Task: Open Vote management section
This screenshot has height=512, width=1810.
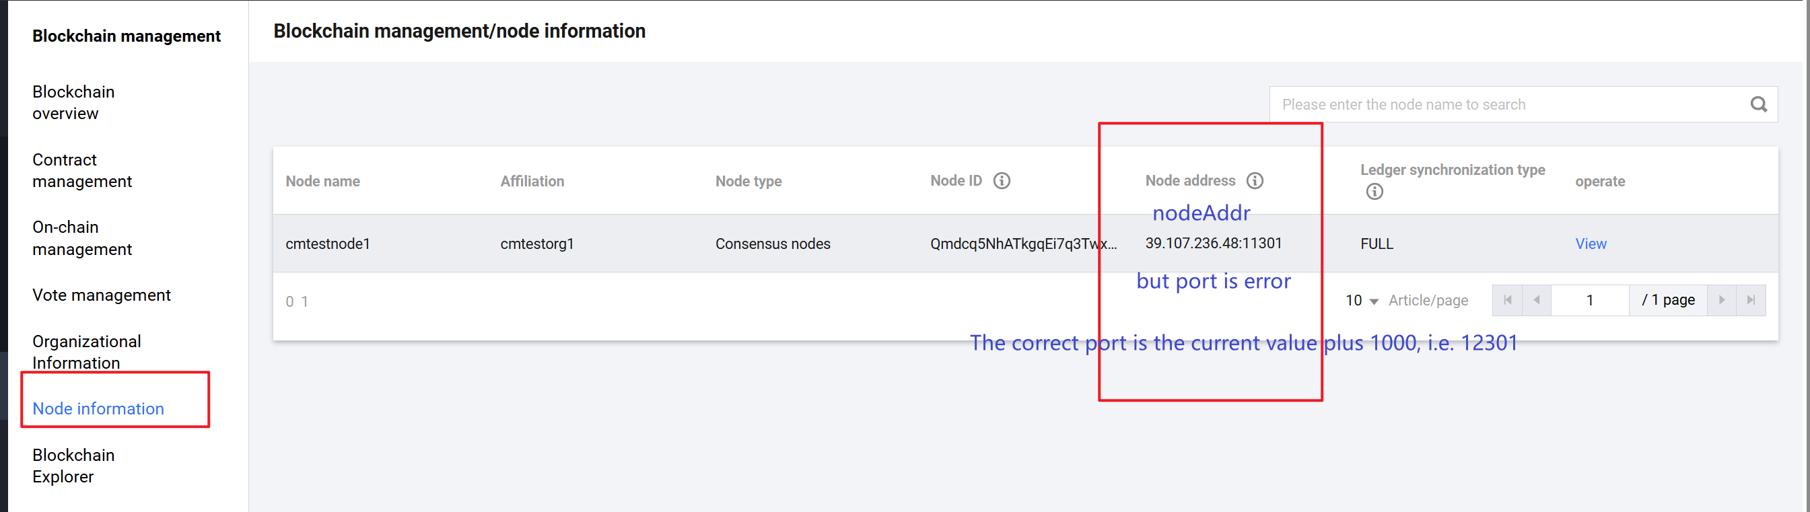Action: [x=101, y=295]
